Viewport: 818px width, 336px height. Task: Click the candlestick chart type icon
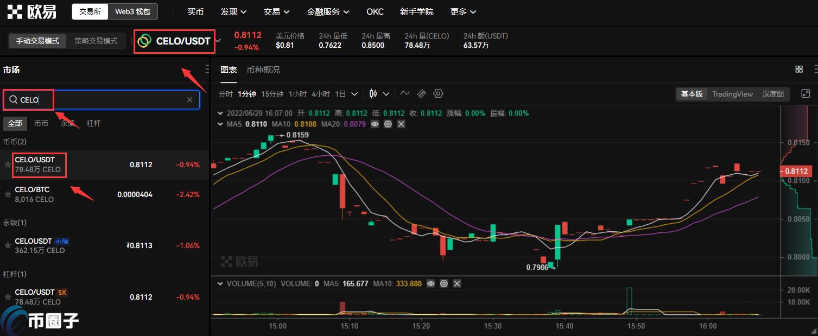[373, 93]
